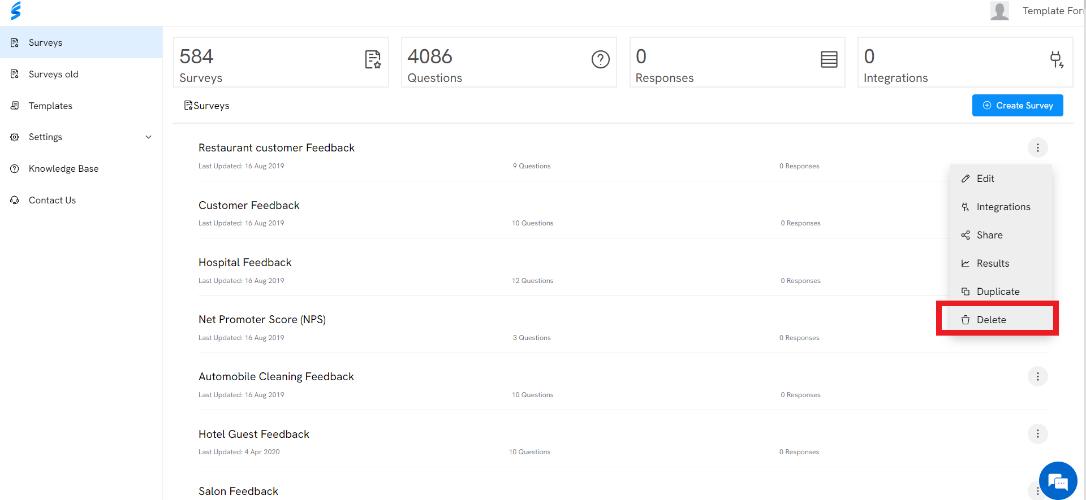Click 9 Questions in Restaurant row
Image resolution: width=1086 pixels, height=500 pixels.
click(532, 166)
